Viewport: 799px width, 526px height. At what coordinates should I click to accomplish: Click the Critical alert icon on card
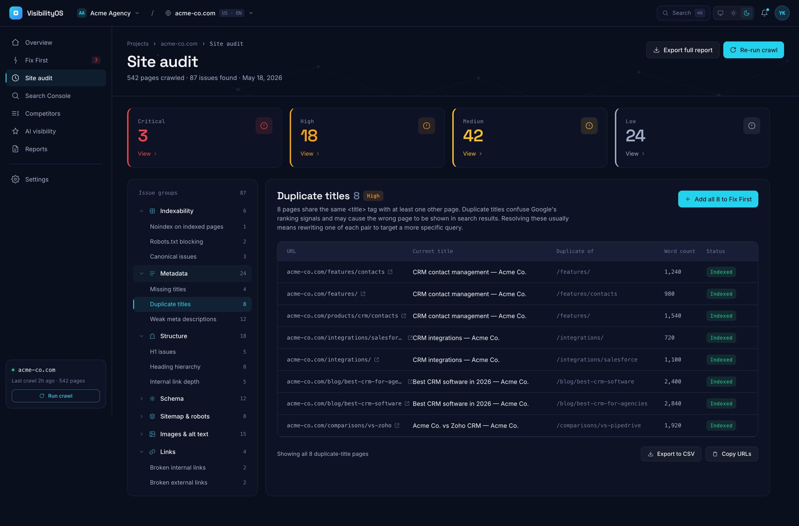pos(264,126)
